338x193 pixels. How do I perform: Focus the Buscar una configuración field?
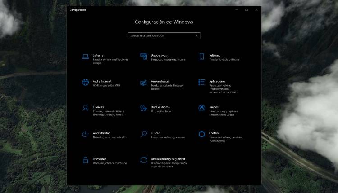point(164,35)
